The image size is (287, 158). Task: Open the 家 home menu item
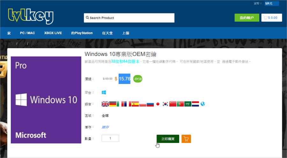coord(9,33)
